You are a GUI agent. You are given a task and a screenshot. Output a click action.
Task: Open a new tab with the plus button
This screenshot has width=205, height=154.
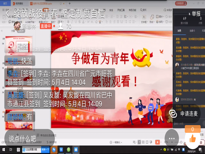(70, 3)
